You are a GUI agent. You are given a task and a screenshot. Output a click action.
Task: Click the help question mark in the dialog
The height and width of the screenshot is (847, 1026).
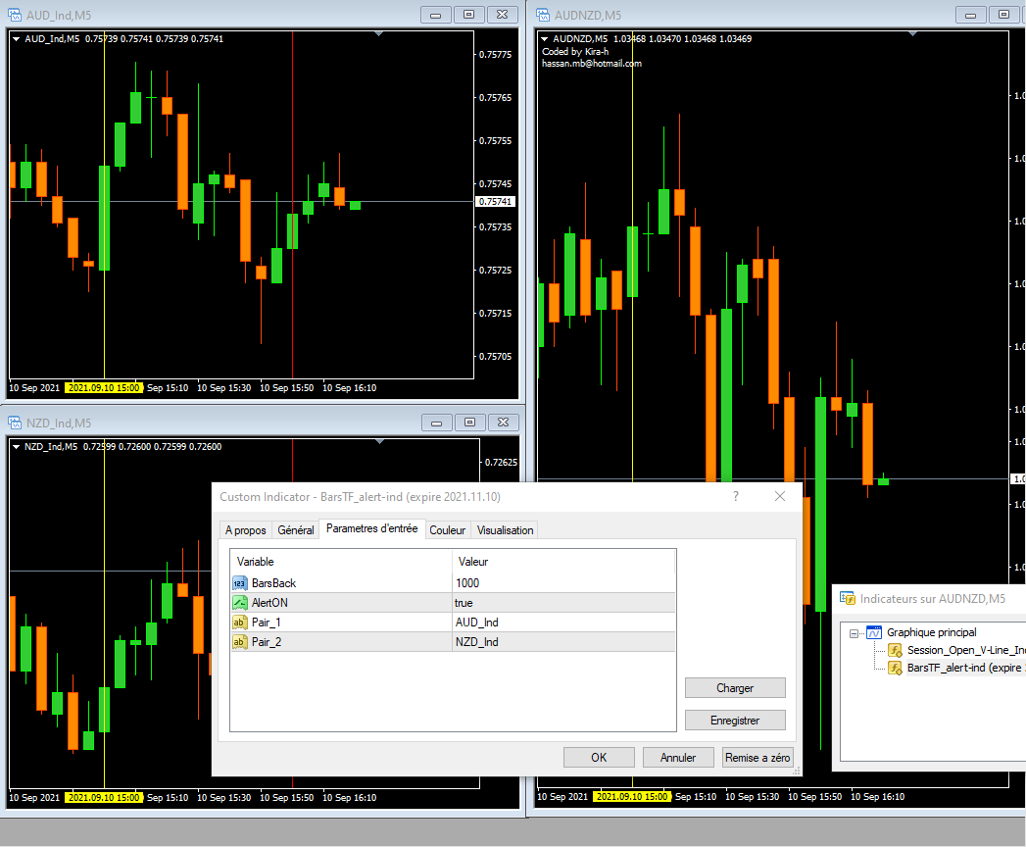tap(736, 497)
